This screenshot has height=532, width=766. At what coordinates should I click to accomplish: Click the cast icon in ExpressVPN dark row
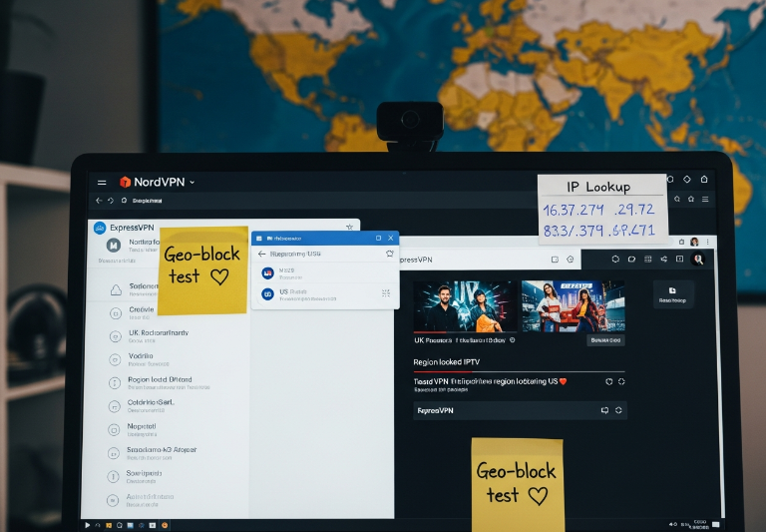click(x=604, y=410)
